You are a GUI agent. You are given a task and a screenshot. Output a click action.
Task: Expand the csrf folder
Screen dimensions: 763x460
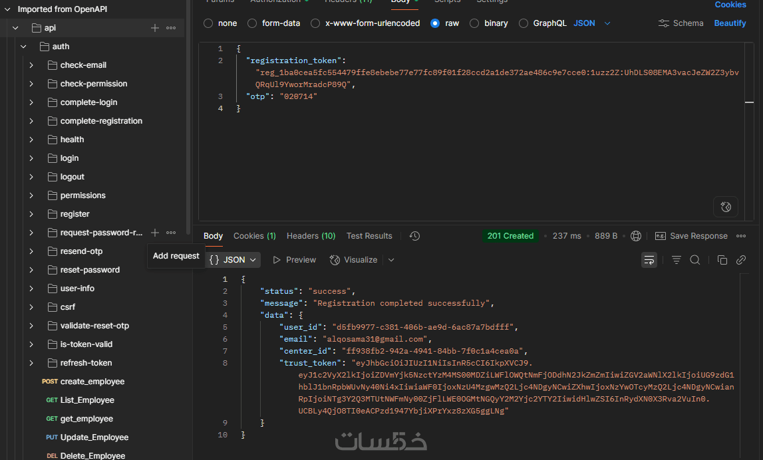31,307
